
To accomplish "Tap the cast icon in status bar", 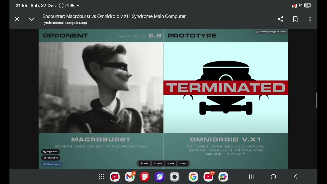I will click(294, 6).
